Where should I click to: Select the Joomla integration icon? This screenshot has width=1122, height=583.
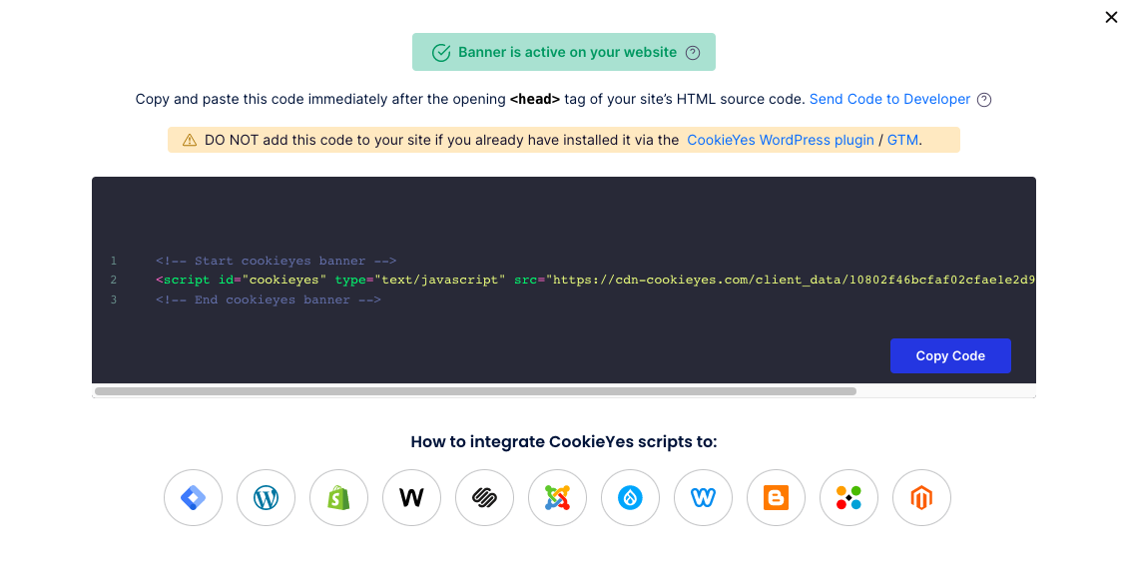coord(557,498)
